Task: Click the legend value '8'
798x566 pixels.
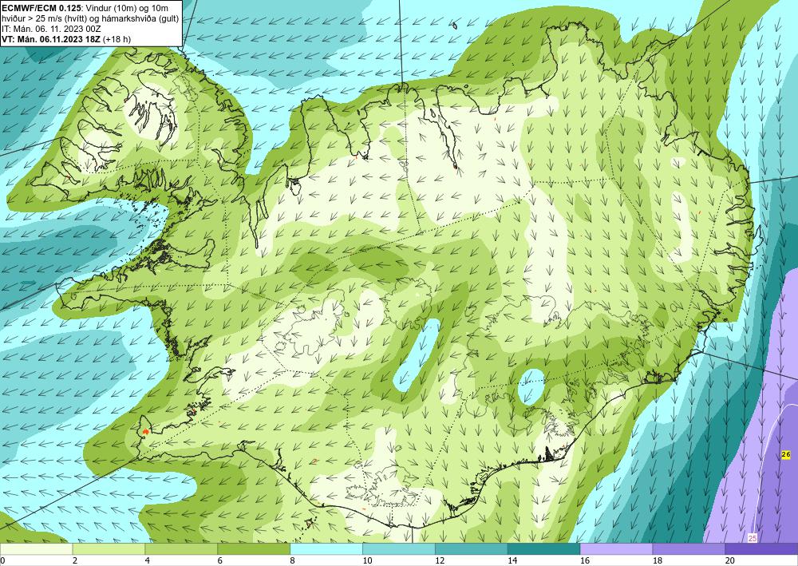Action: (293, 560)
